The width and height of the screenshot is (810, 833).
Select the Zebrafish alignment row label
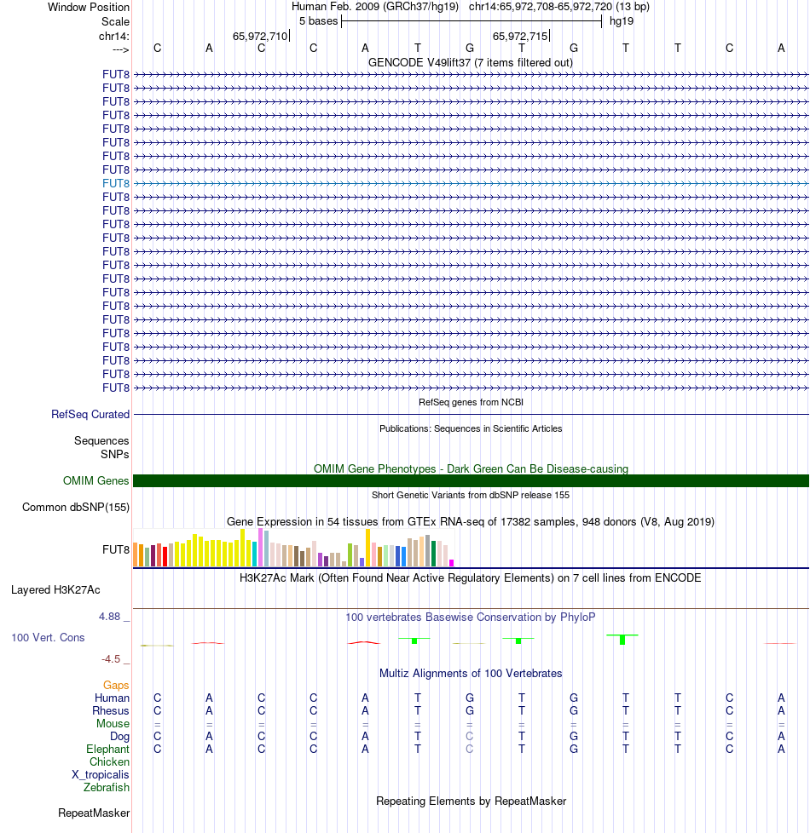pos(107,787)
